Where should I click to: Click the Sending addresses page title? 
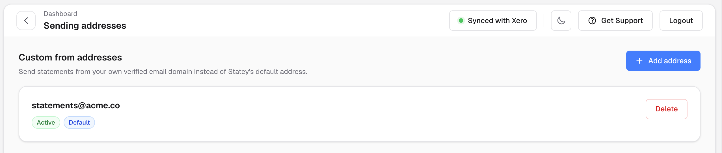point(85,26)
